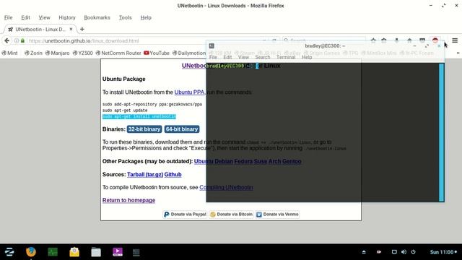Screen dimensions: 462x260
Task: Open the Zorin start menu
Action: tap(9, 252)
